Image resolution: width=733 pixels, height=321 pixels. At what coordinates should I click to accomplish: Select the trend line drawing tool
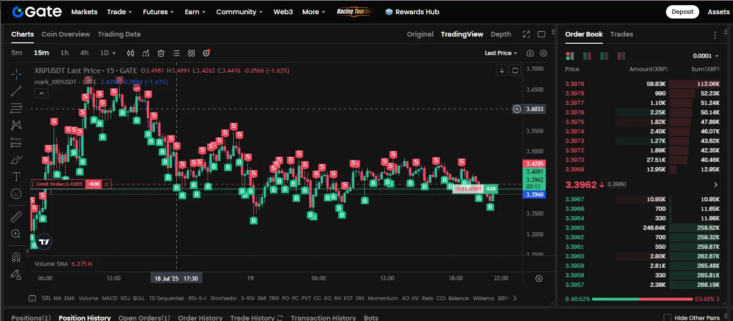coord(16,91)
